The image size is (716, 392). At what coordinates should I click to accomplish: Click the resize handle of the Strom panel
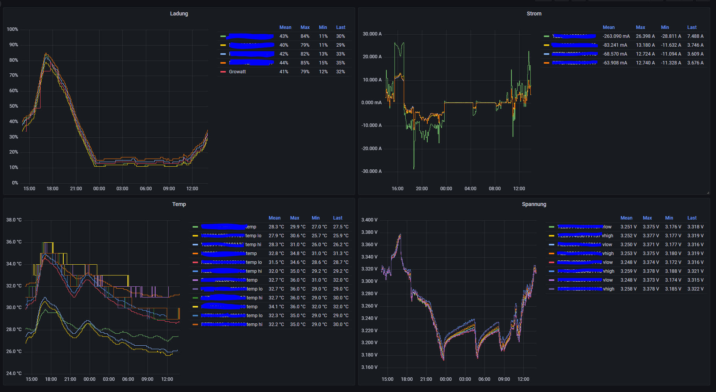(x=708, y=193)
